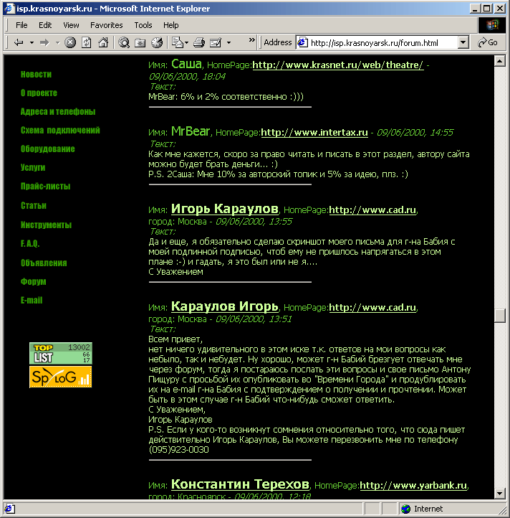The width and height of the screenshot is (510, 518).
Task: Open the Инструменты sidebar link
Action: point(46,225)
